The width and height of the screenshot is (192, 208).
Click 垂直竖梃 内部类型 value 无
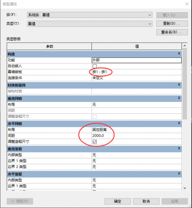coord(94,155)
